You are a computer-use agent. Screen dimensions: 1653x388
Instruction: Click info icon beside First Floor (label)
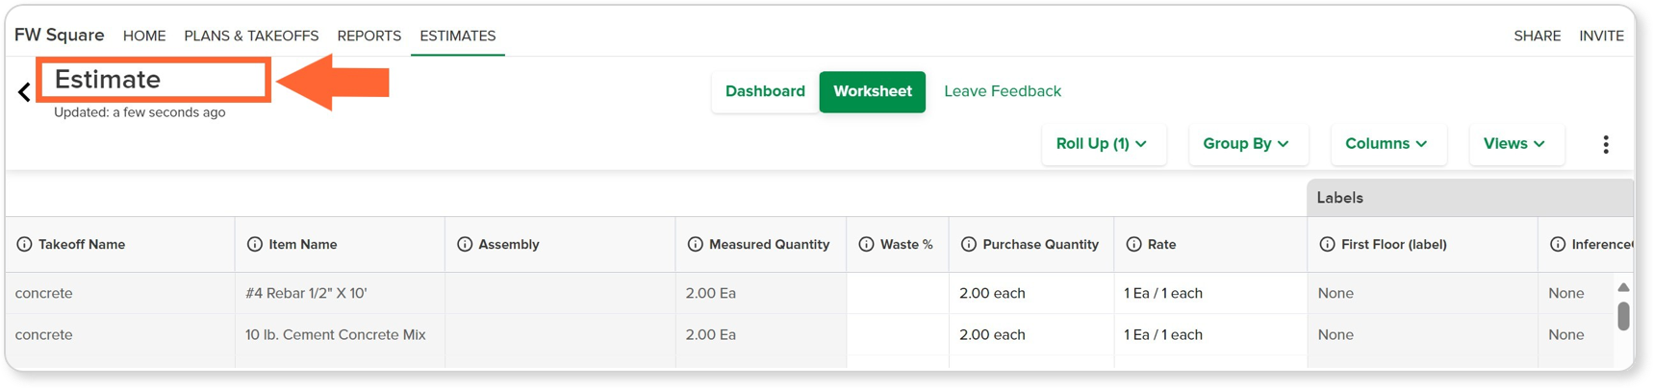(1327, 245)
